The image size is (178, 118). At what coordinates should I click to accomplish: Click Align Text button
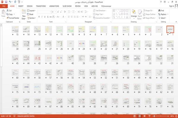pyautogui.click(x=98, y=14)
